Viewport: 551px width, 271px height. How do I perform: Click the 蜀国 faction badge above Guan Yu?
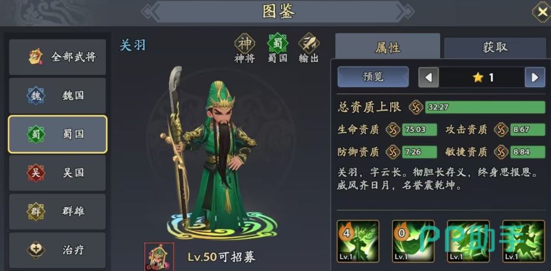278,43
